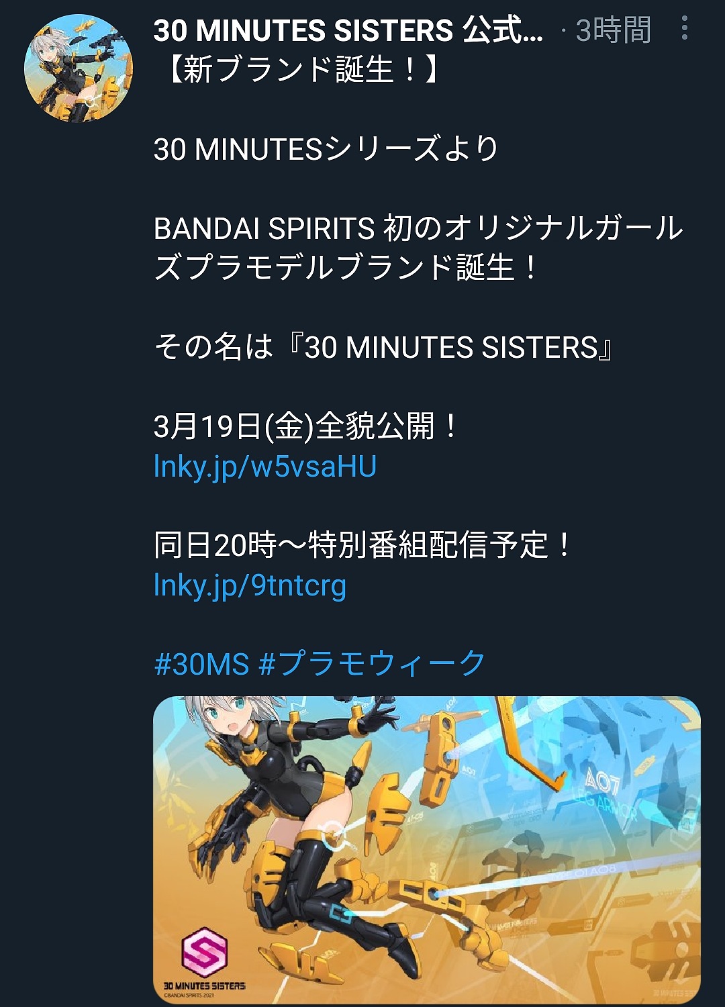725x1007 pixels.
Task: Open the lnky.jp/9tntcrg link
Action: coord(250,585)
